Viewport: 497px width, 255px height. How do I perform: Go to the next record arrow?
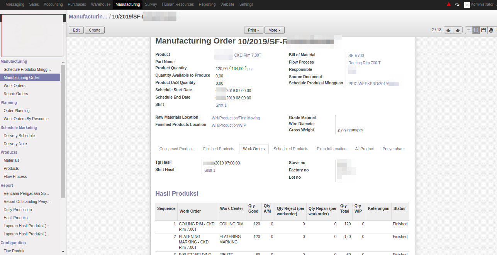tap(458, 30)
